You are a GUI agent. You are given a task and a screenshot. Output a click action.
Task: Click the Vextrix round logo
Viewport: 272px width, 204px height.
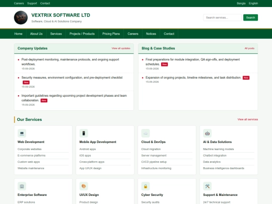(21, 18)
